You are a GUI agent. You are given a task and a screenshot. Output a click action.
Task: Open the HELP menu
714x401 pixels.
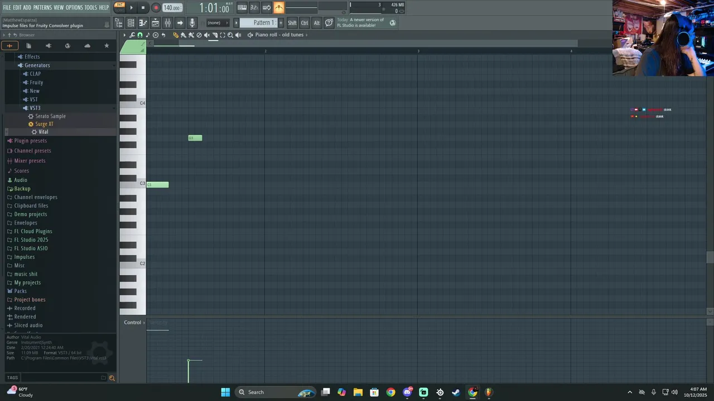pos(104,7)
